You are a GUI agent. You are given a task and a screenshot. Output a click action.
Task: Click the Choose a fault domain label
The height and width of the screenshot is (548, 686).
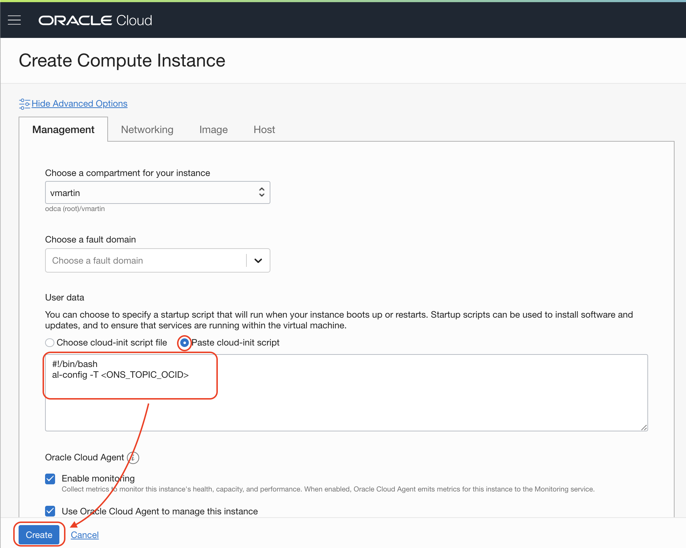pyautogui.click(x=90, y=239)
